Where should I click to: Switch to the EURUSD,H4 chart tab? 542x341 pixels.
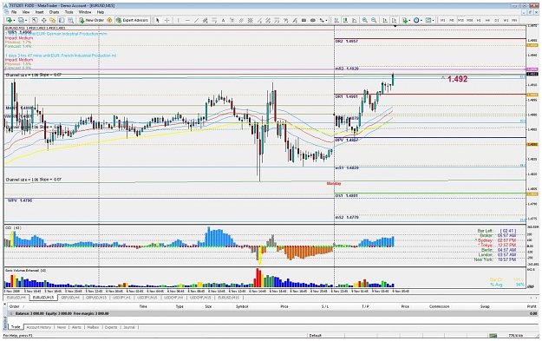pyautogui.click(x=16, y=298)
